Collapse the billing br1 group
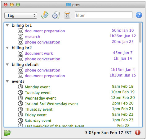 coord(7,25)
